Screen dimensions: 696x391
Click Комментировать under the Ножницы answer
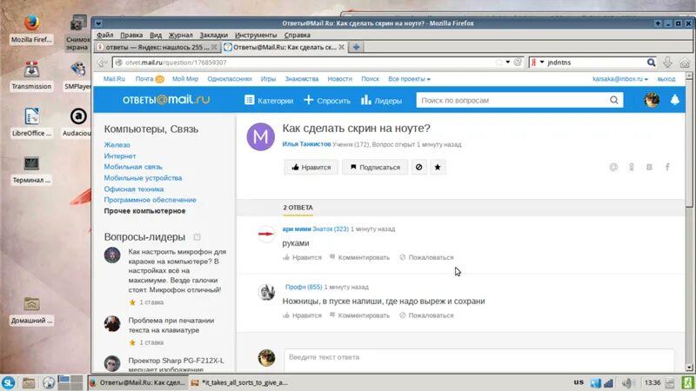click(359, 315)
